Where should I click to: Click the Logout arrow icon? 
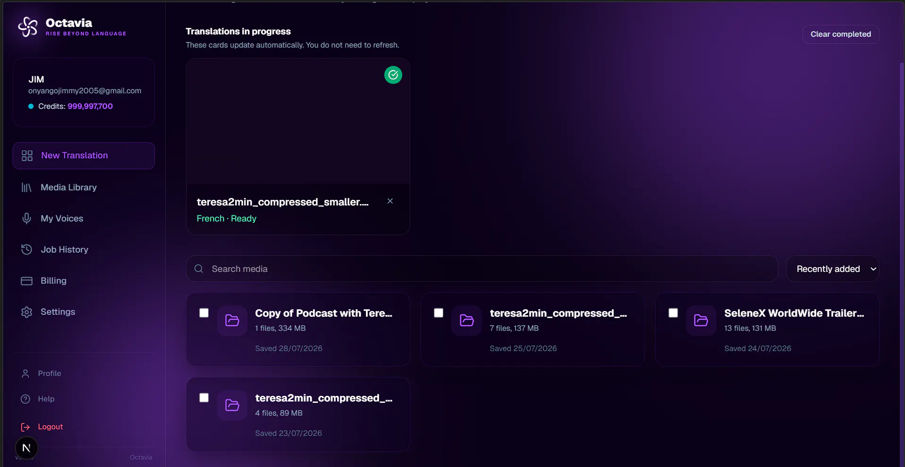[25, 427]
